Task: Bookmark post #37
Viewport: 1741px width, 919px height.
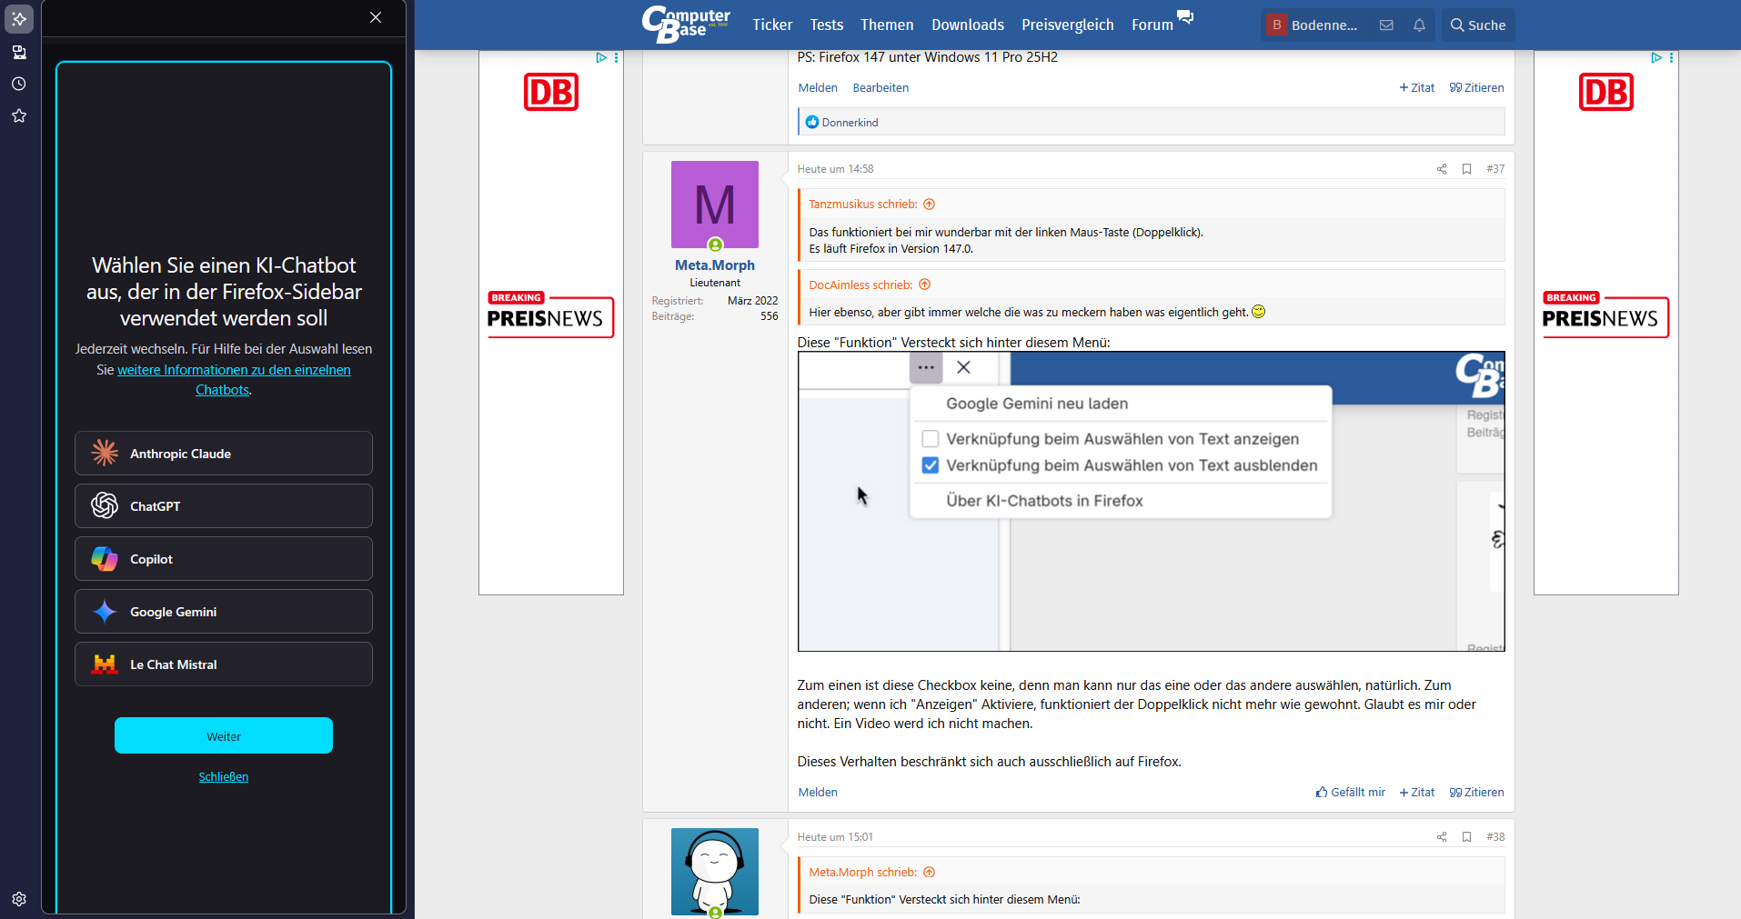Action: (1466, 169)
